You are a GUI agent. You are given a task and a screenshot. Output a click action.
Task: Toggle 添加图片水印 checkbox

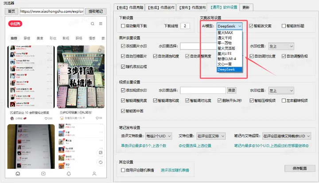coord(123,46)
